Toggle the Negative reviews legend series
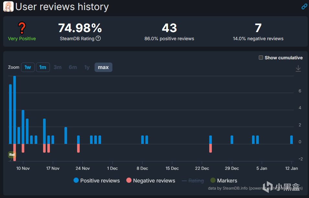 (x=151, y=181)
